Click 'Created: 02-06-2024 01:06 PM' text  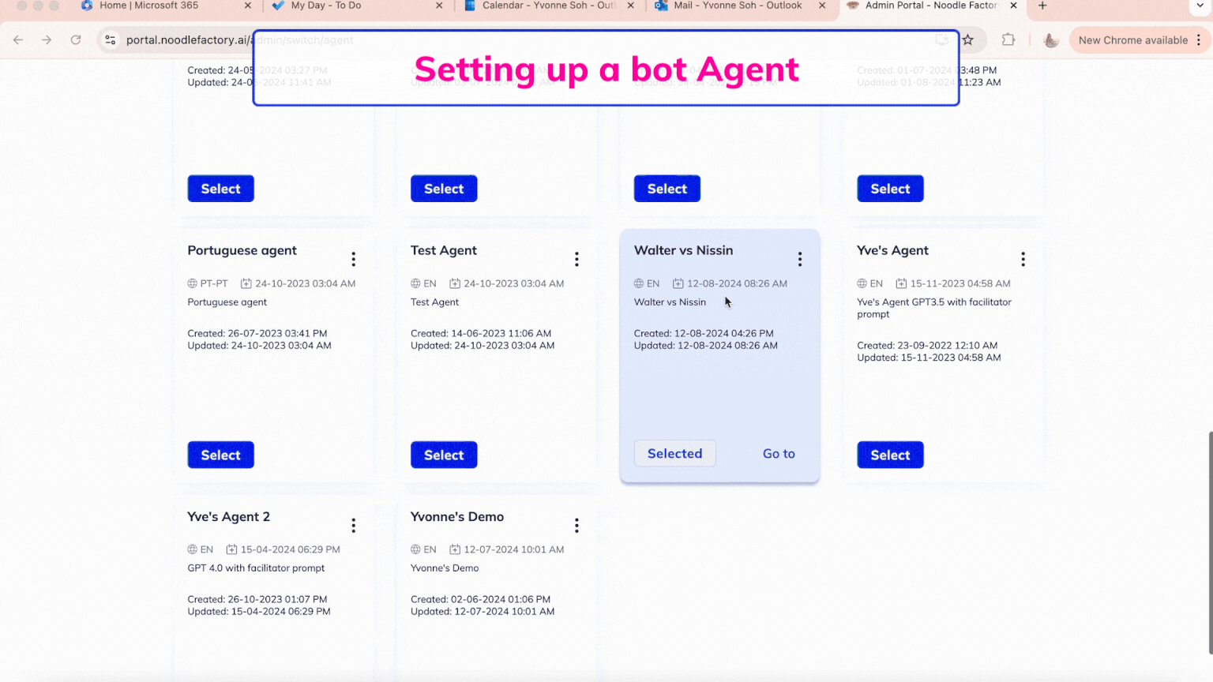coord(480,599)
